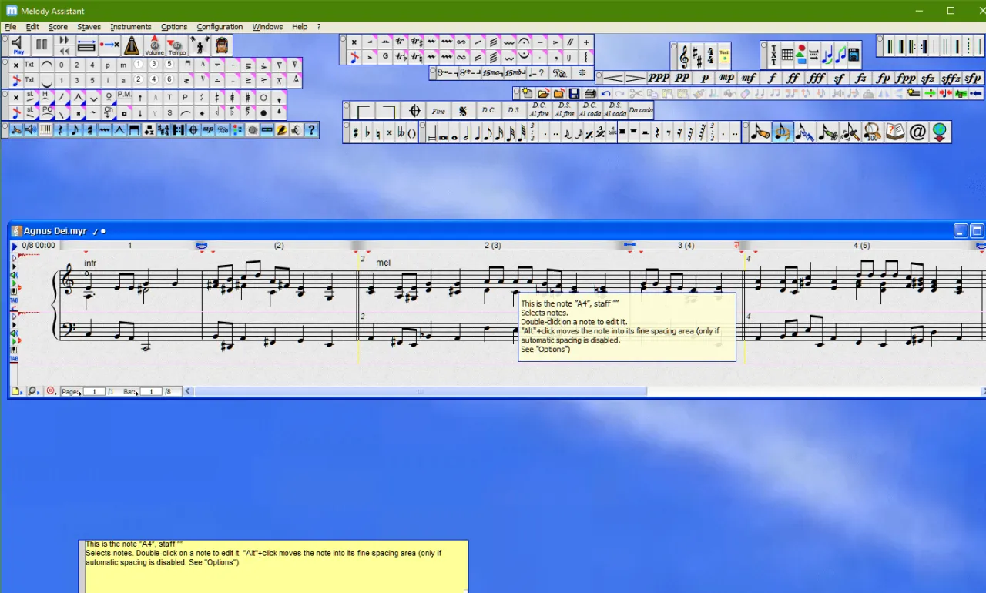
Task: Expand the page display mode dropdown
Action: click(17, 391)
